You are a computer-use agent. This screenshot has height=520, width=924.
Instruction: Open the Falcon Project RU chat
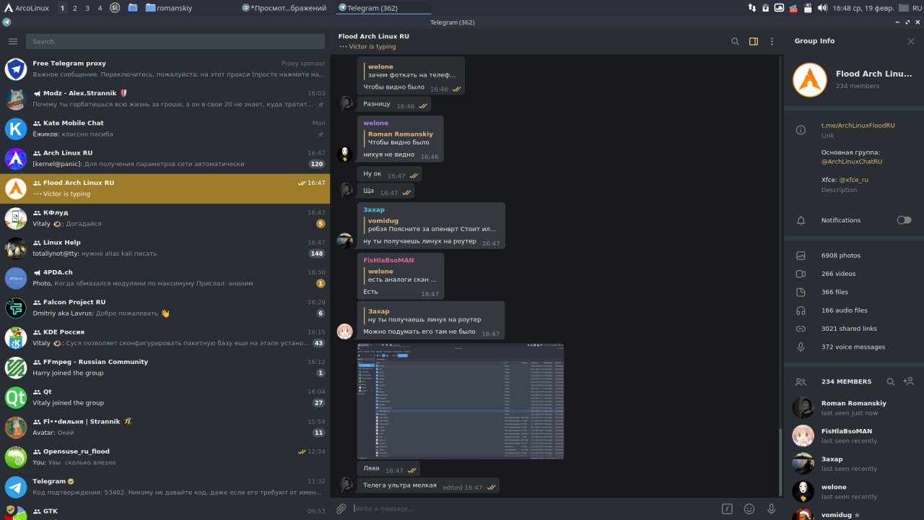(165, 308)
